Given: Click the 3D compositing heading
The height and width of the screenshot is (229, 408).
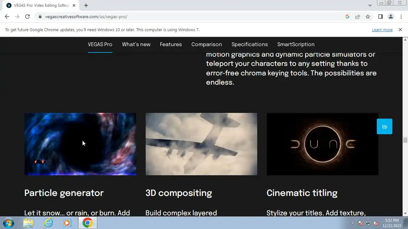Looking at the screenshot, I should [179, 193].
